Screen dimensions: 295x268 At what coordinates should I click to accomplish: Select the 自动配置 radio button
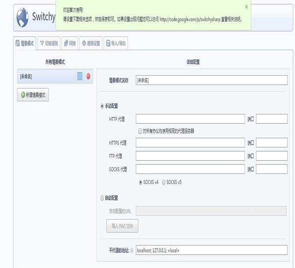(102, 198)
